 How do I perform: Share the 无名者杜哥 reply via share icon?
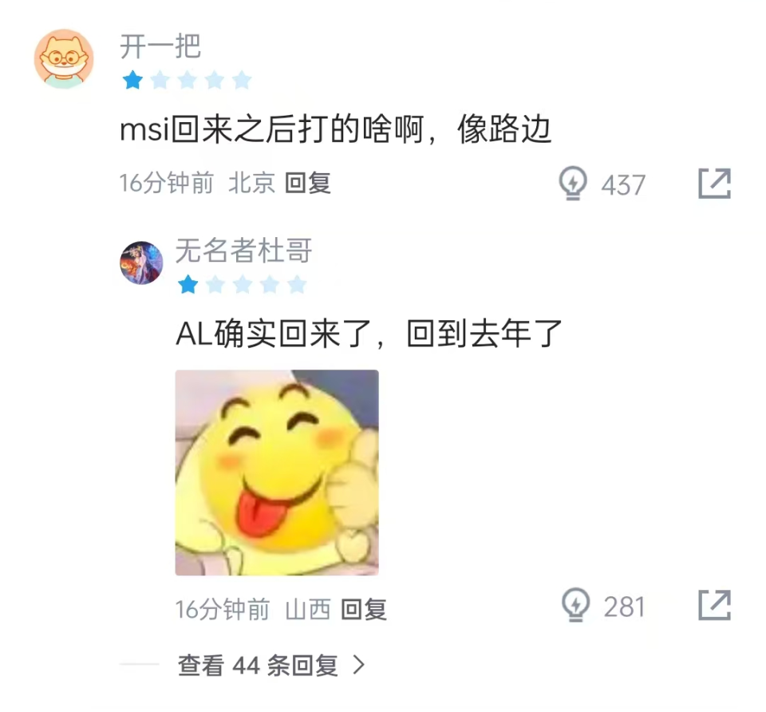714,605
